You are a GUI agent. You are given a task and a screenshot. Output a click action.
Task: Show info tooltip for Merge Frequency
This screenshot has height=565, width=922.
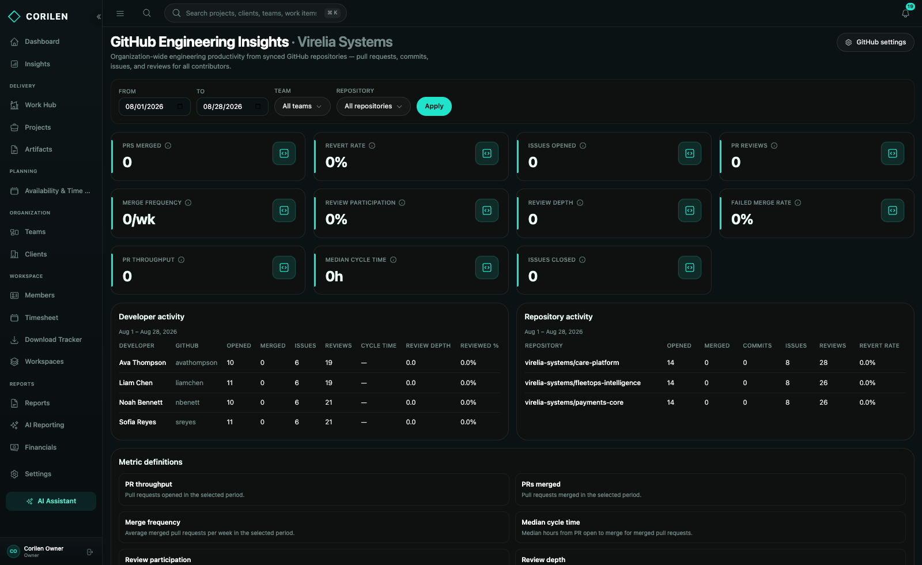pyautogui.click(x=188, y=203)
